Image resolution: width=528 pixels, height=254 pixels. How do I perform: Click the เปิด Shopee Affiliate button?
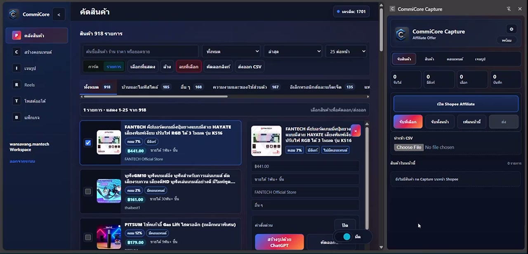point(456,104)
